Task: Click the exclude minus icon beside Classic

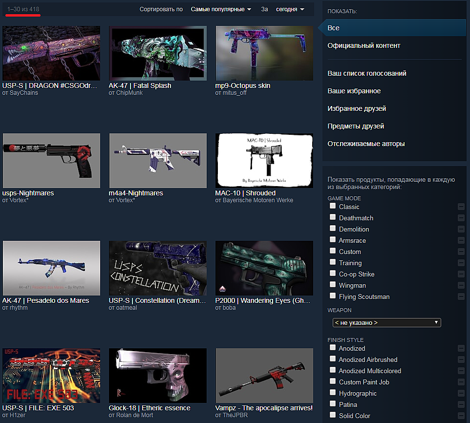Action: pos(461,207)
